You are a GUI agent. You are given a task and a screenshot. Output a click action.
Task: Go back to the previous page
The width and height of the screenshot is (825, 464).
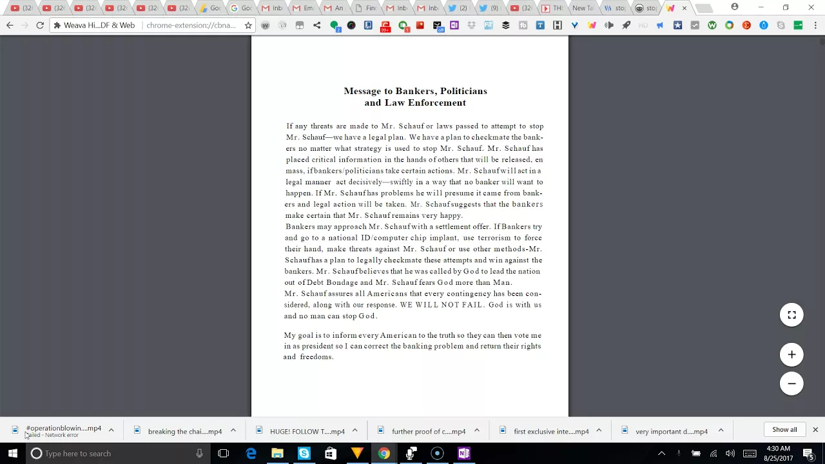click(x=10, y=25)
